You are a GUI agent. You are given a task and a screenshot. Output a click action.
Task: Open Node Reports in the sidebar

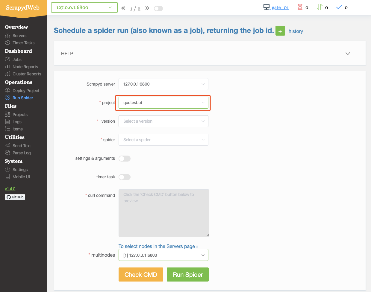tap(25, 67)
